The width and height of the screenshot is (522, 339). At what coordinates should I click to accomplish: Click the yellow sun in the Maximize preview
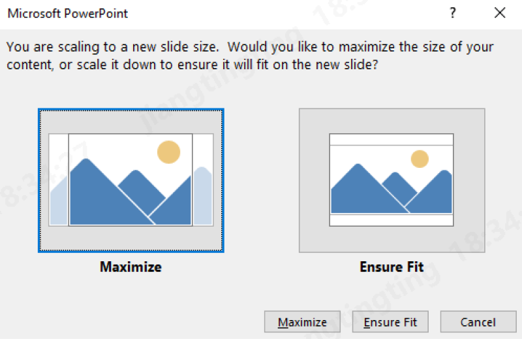169,152
